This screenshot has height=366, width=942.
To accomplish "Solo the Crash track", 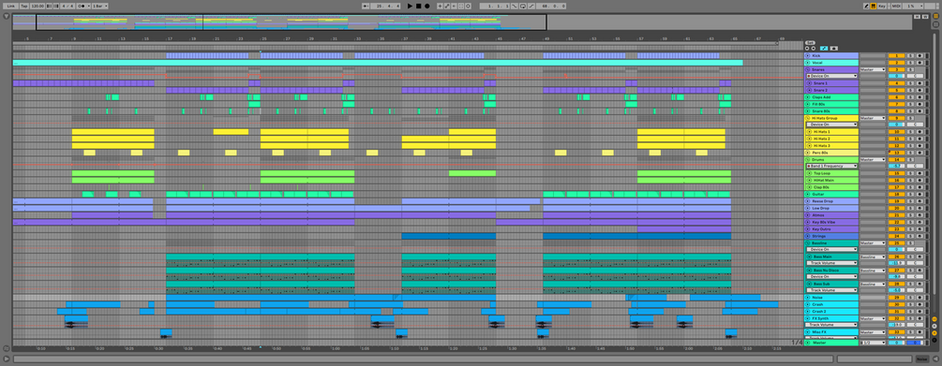I will (x=910, y=305).
